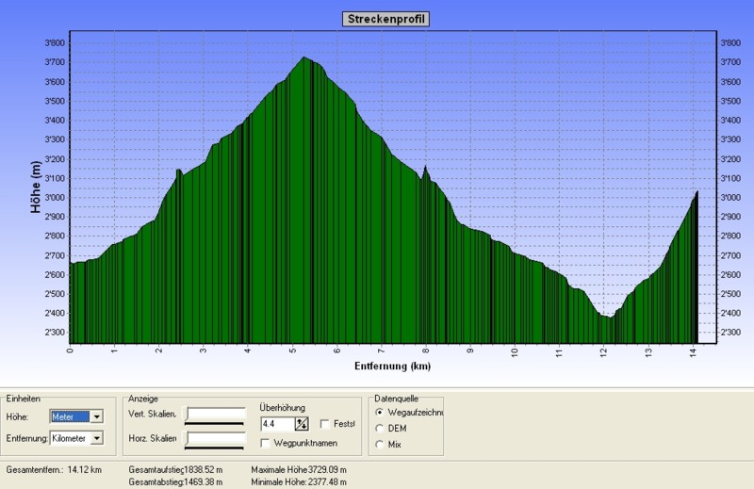Viewport: 754px width, 489px height.
Task: Click the lowest valley point near kilometer 12
Action: click(x=609, y=317)
